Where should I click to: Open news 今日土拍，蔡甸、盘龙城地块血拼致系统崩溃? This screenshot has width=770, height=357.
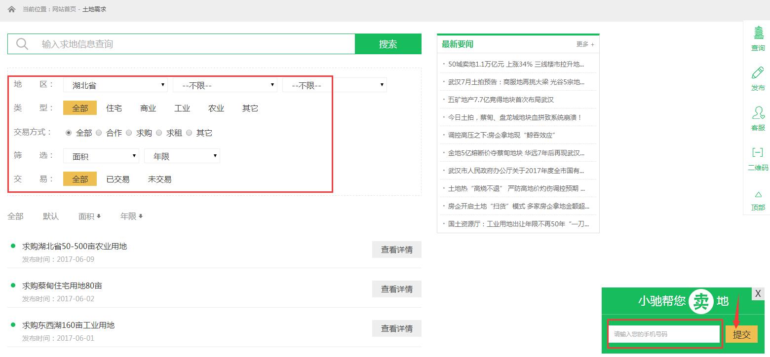515,117
